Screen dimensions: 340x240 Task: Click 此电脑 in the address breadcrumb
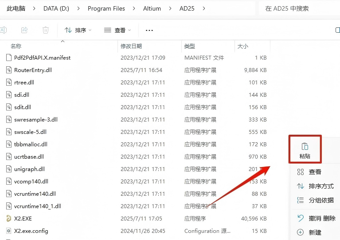pyautogui.click(x=16, y=8)
